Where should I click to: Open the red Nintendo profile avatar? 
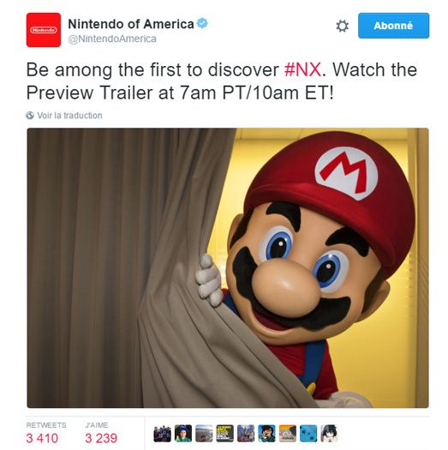pyautogui.click(x=44, y=30)
